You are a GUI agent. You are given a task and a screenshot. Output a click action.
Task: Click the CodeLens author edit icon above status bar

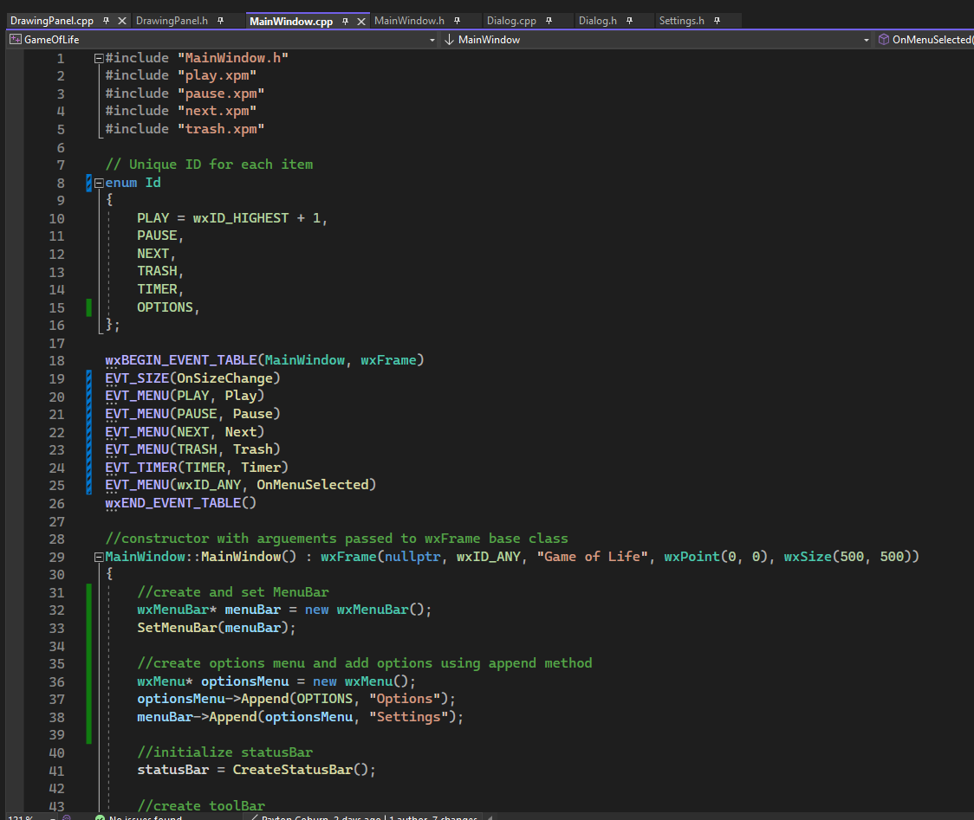[x=253, y=817]
